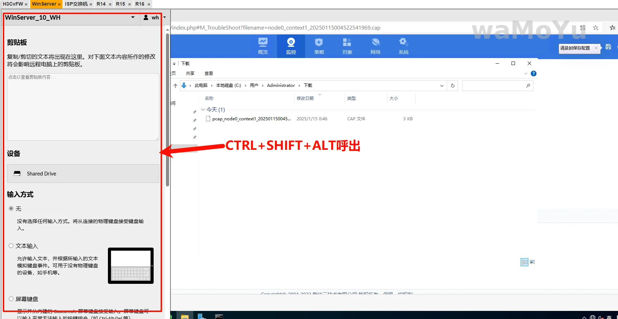This screenshot has width=618, height=319.
Task: Choose the 屏幕键盘 radio option
Action: pos(11,299)
